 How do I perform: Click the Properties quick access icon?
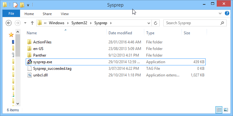pos(15,5)
